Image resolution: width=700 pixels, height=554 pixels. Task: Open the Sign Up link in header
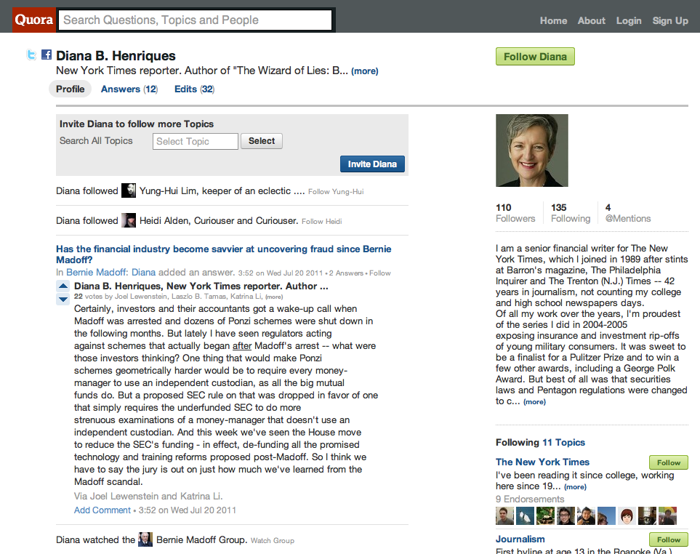pyautogui.click(x=670, y=20)
